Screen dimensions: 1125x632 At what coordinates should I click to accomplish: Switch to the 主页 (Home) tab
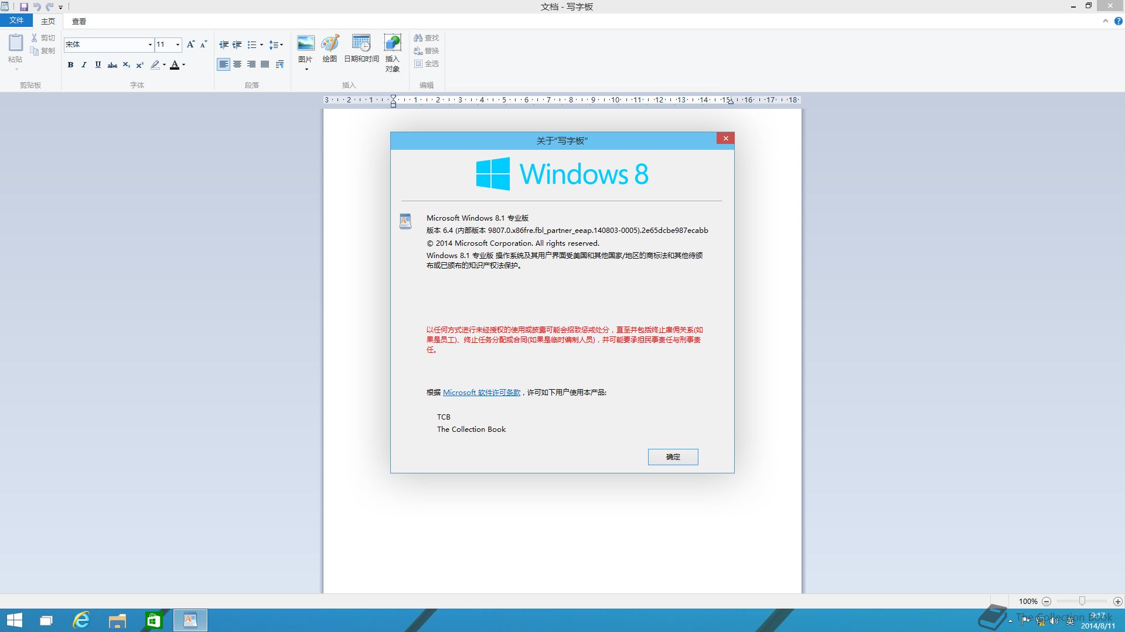[48, 21]
